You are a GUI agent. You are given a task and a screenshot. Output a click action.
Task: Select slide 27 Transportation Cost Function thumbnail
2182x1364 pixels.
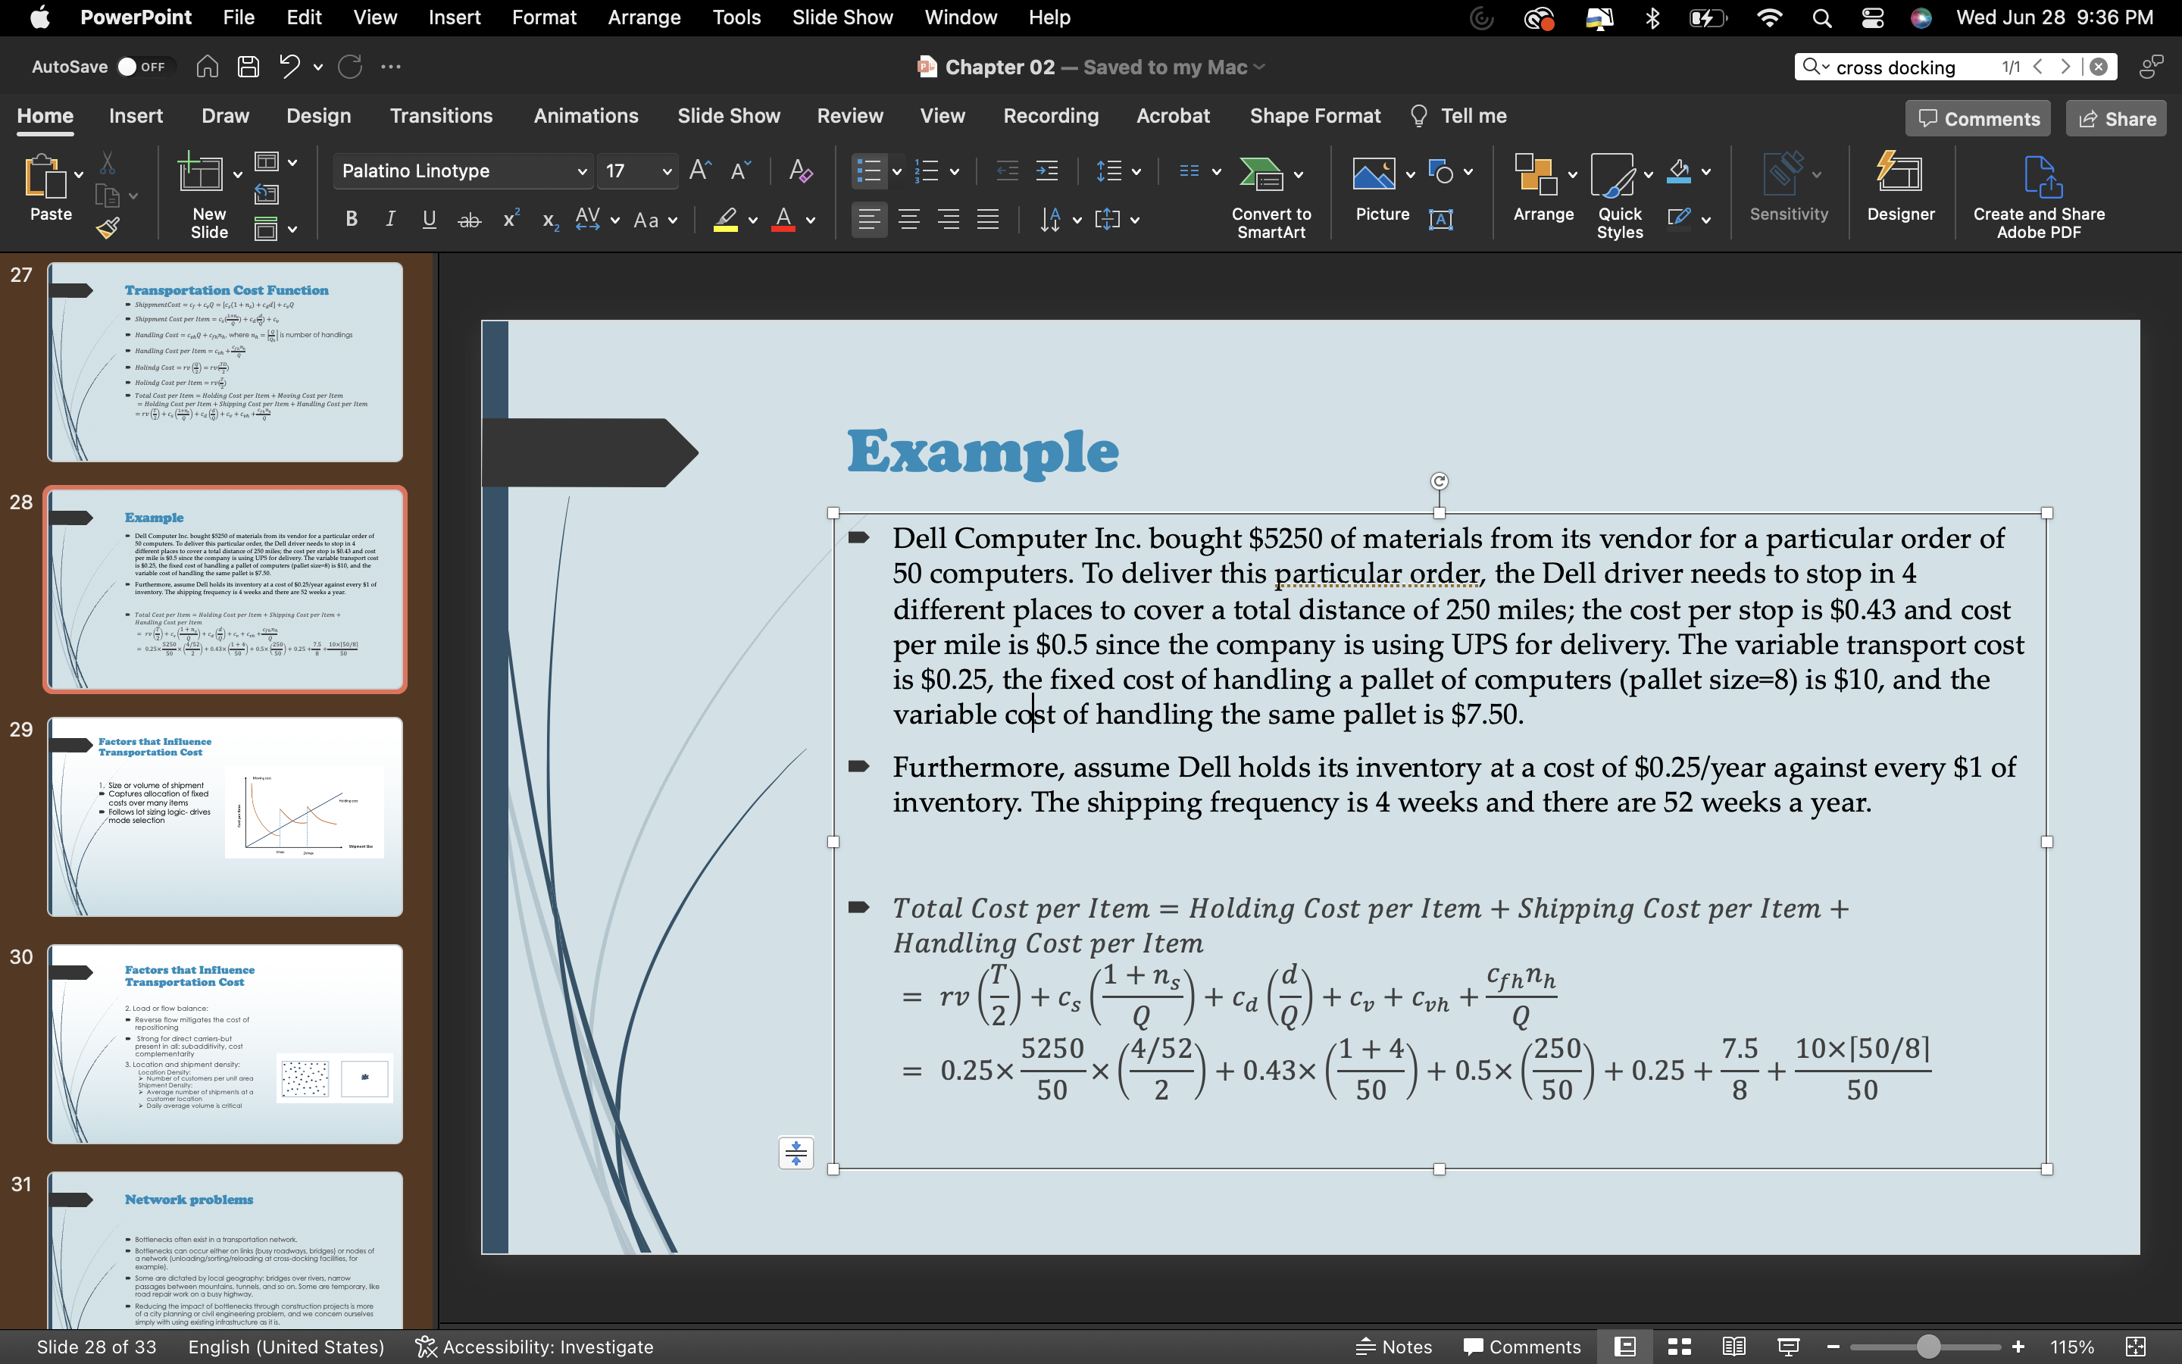point(226,361)
